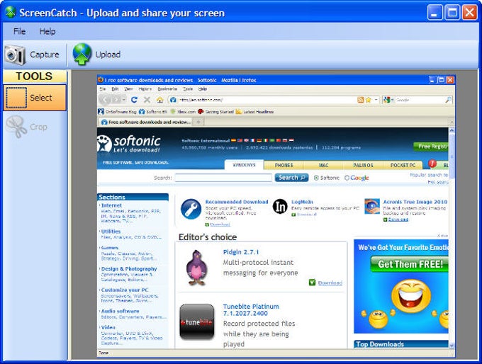Click the Firefox forward arrow in the captured image
The width and height of the screenshot is (482, 364).
[116, 100]
